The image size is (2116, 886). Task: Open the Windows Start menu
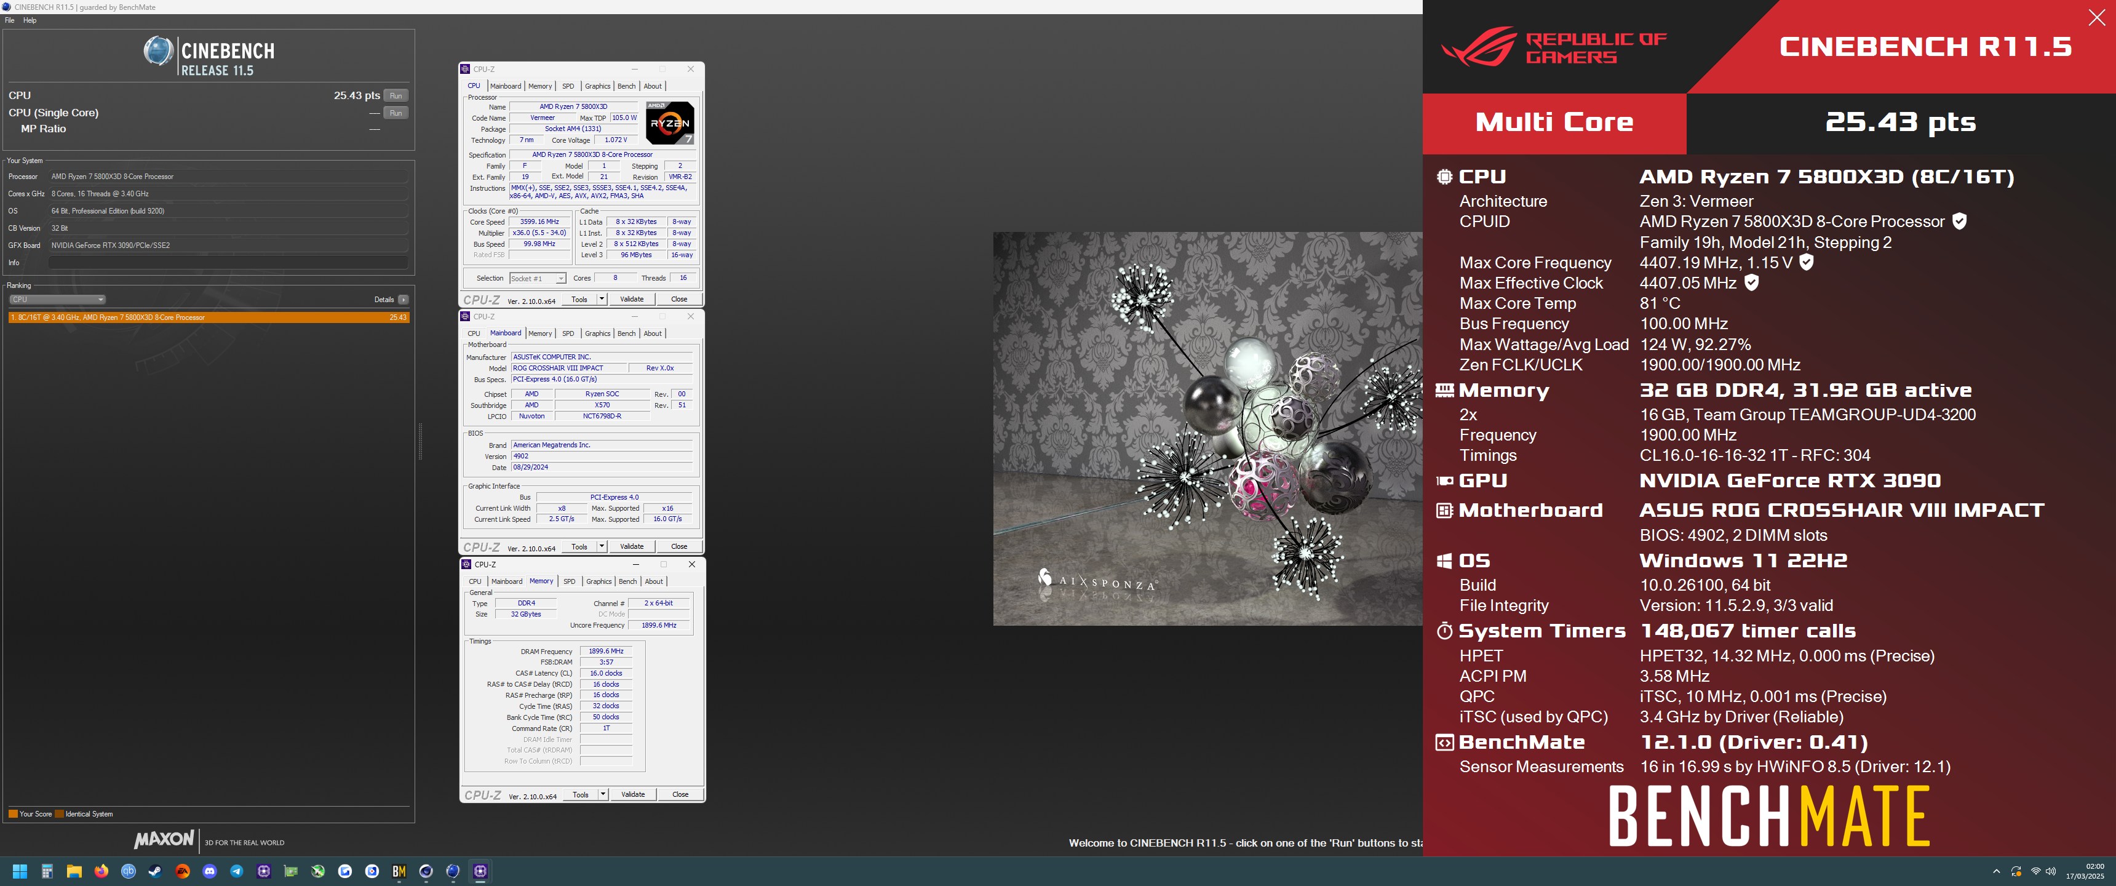(20, 871)
